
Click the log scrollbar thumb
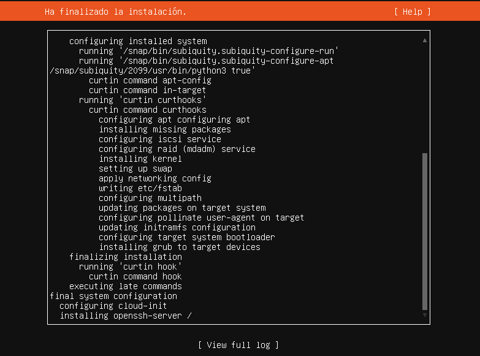click(424, 232)
